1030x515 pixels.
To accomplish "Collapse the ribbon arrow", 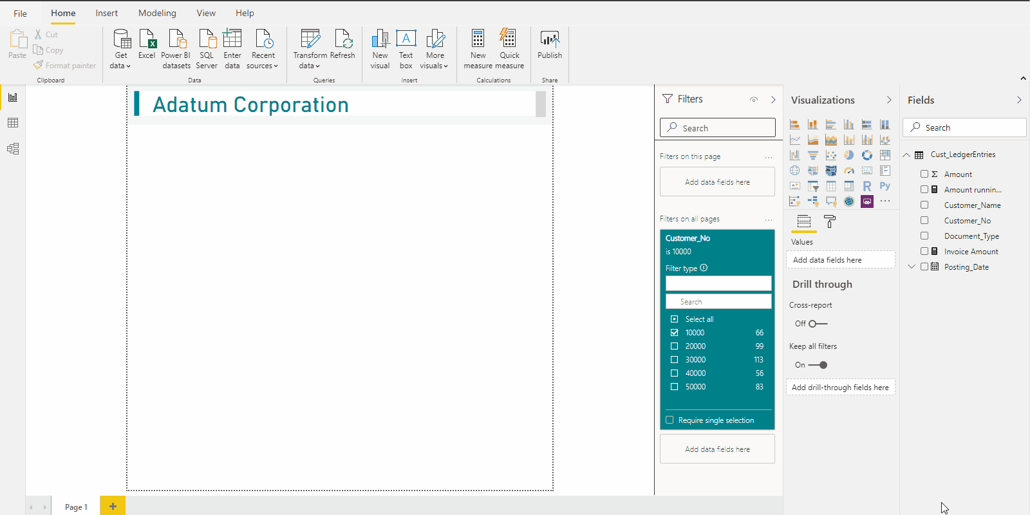I will pyautogui.click(x=1023, y=79).
